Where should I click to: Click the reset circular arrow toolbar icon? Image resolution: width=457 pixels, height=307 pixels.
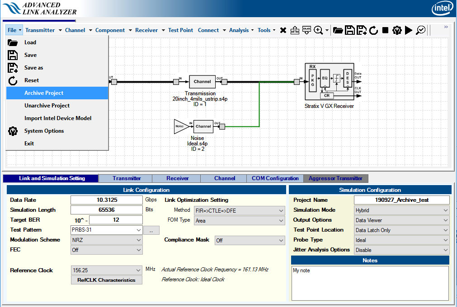(x=373, y=30)
